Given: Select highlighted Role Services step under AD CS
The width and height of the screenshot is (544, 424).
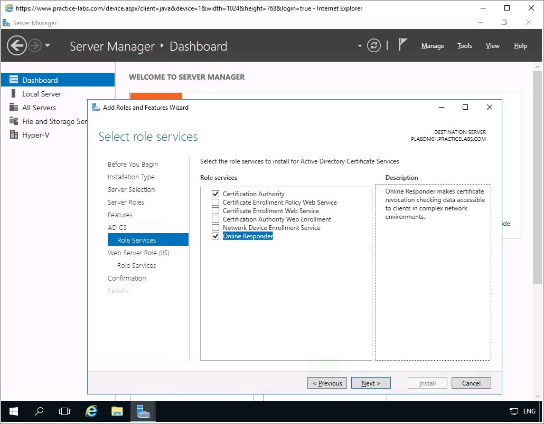Looking at the screenshot, I should click(x=148, y=240).
